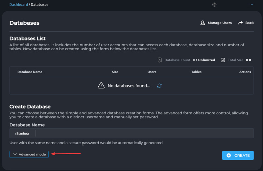Click the Databases List heading
The height and width of the screenshot is (171, 263).
(28, 38)
